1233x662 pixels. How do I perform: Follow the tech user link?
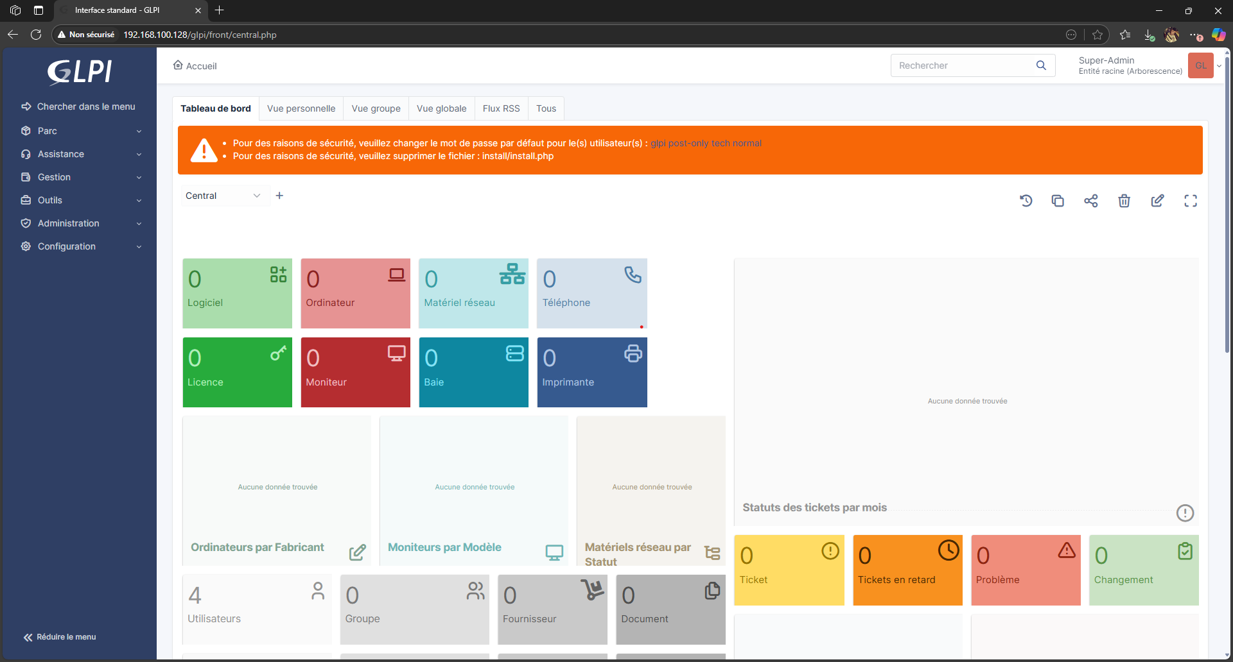tap(721, 143)
